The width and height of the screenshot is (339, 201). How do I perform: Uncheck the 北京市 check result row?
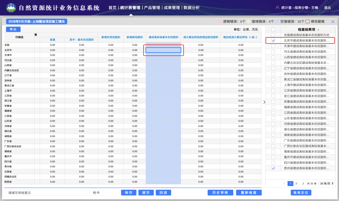(x=273, y=41)
